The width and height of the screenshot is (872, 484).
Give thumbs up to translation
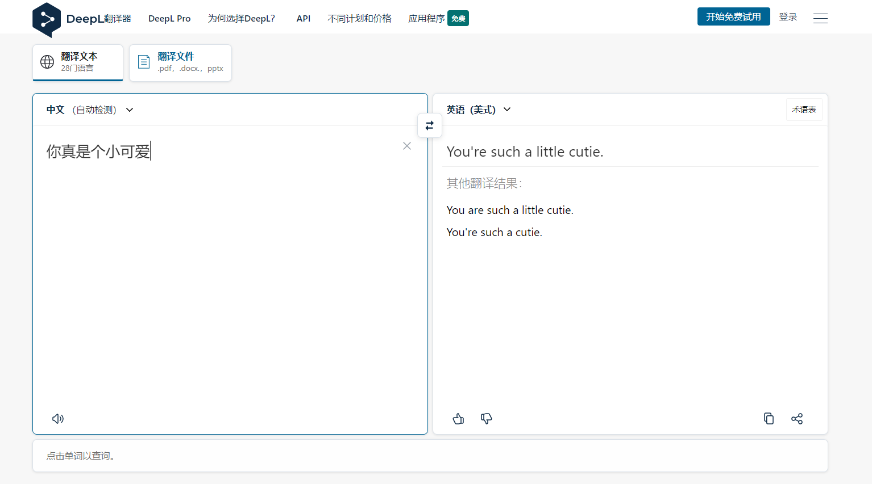pos(458,419)
